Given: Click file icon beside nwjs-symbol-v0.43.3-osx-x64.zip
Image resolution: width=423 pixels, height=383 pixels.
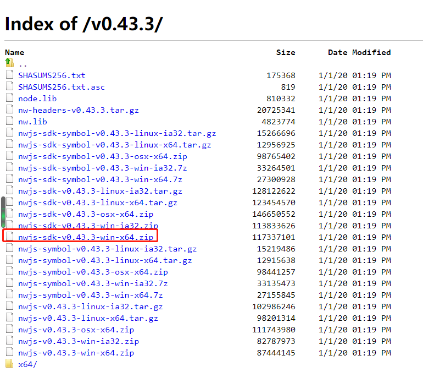Looking at the screenshot, I should point(10,271).
